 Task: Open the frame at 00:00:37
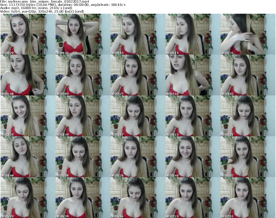(83, 34)
